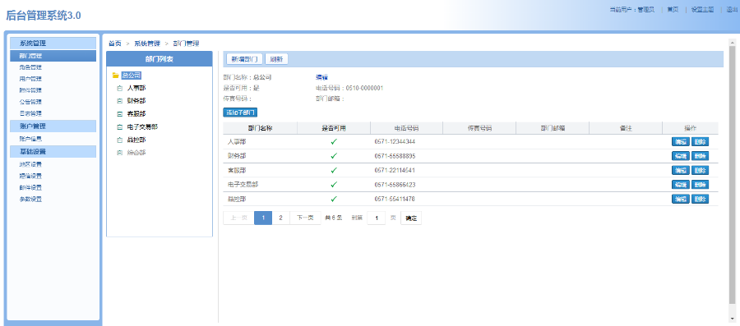The width and height of the screenshot is (740, 326).
Task: Click the green checkmark in 品控部 table row
Action: (x=334, y=199)
